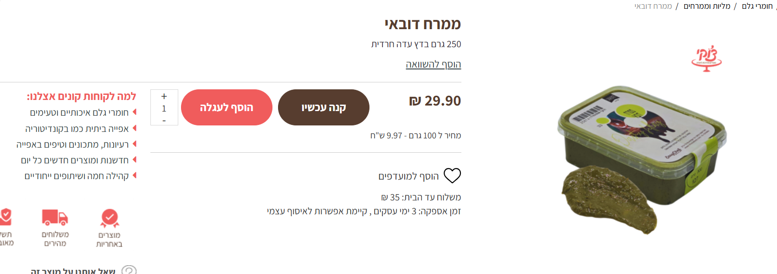Click the 'הוסף למועדפים' text link
This screenshot has height=274, width=777.
click(x=408, y=176)
